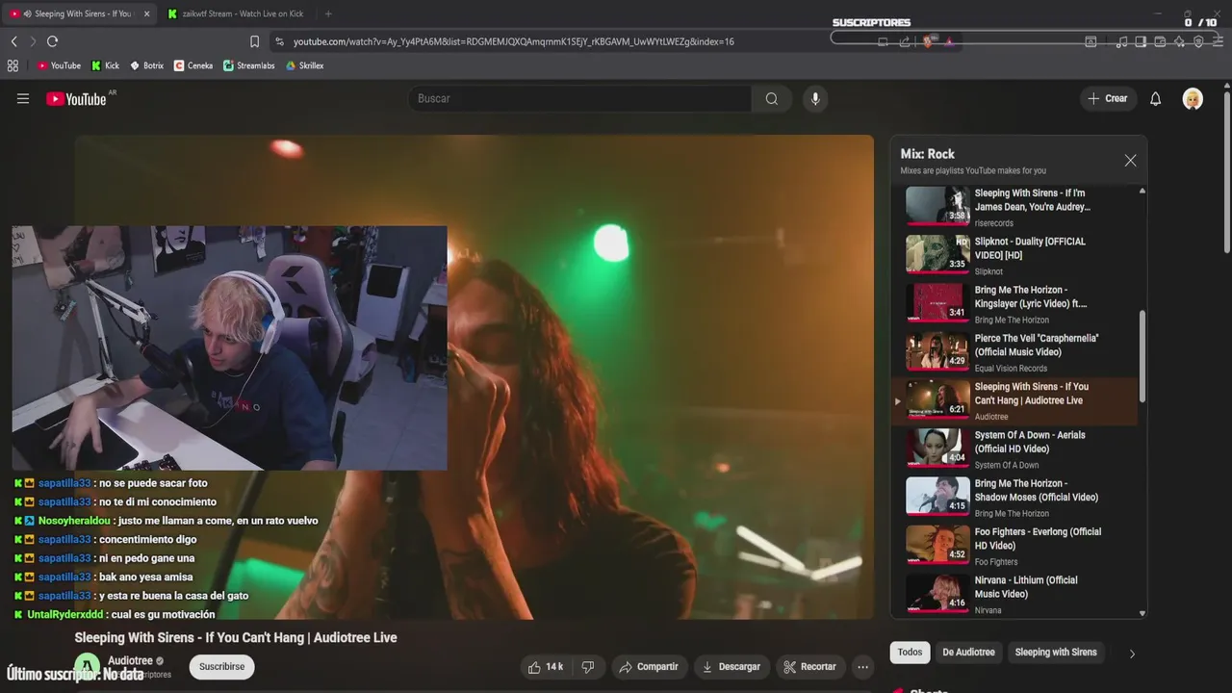Open the Audiotree channel avatar
This screenshot has width=1232, height=693.
pos(88,666)
